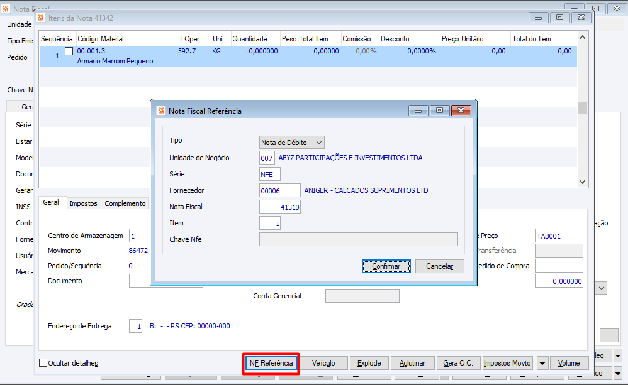Close the Nota Fiscal Referência dialog
The width and height of the screenshot is (628, 385).
click(461, 111)
